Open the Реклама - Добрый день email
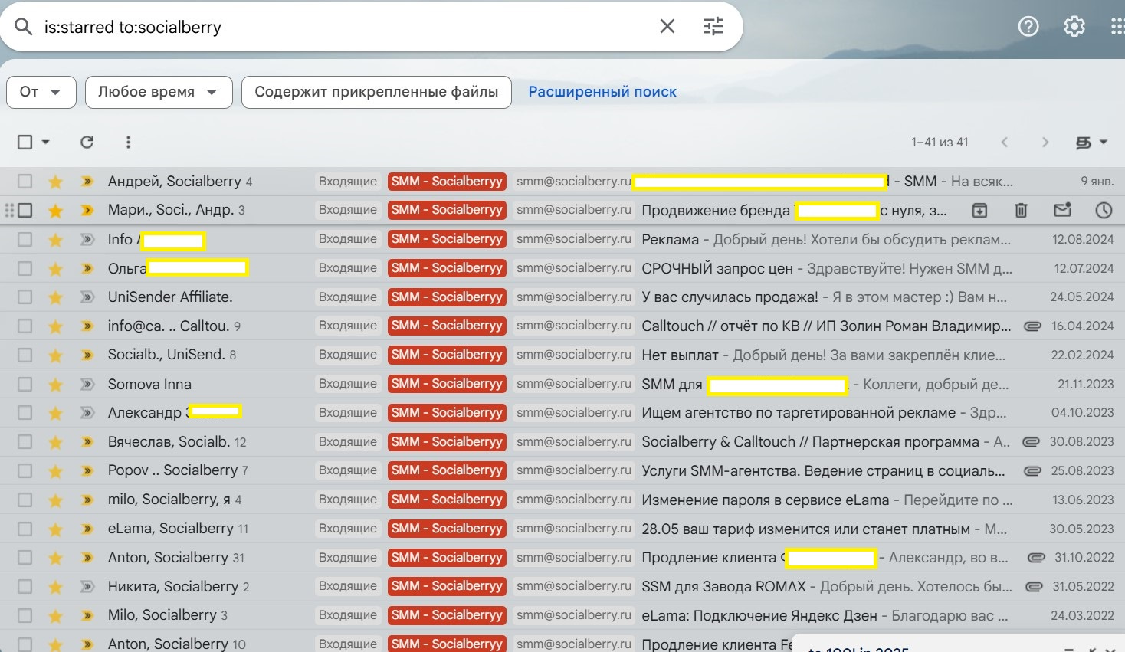Viewport: 1125px width, 652px height. coord(826,239)
